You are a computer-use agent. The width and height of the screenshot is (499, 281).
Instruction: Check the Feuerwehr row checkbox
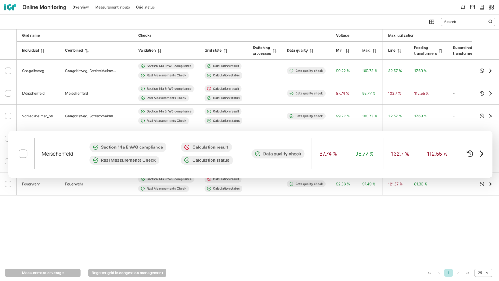[8, 184]
